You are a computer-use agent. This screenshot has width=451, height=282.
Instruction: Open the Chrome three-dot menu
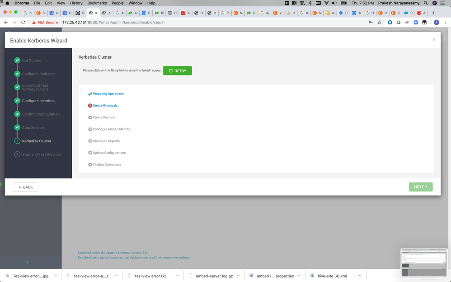tap(445, 22)
